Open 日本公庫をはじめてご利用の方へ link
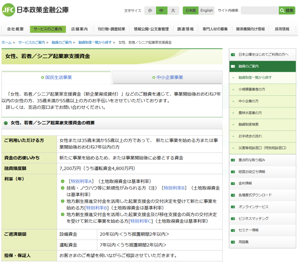 click(x=263, y=55)
